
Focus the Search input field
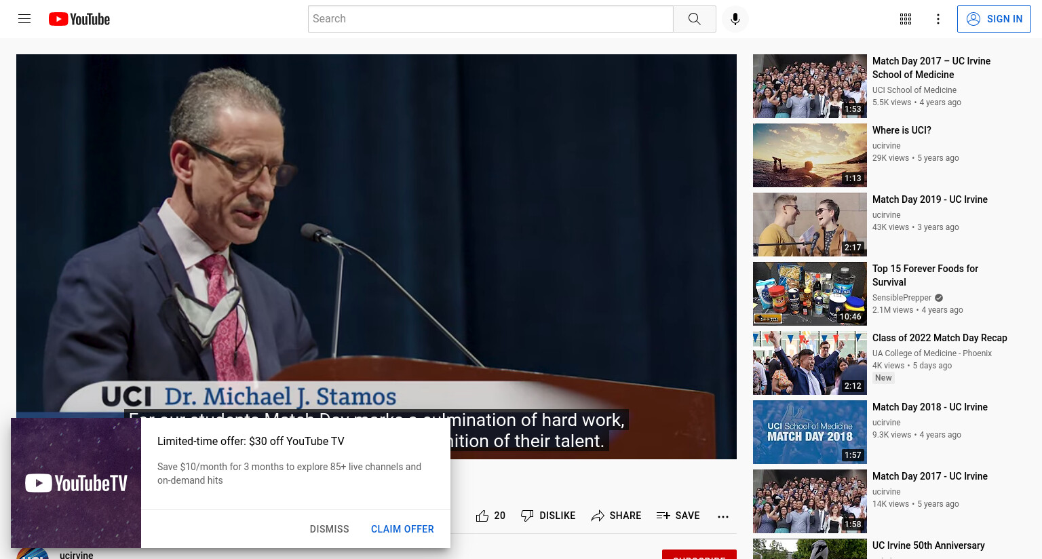[490, 19]
